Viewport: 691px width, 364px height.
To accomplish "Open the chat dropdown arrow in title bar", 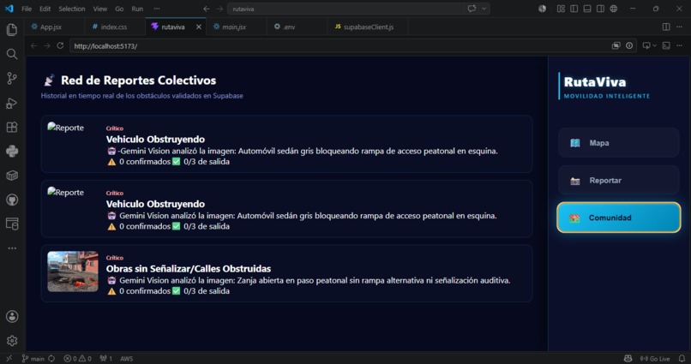I will coord(484,9).
